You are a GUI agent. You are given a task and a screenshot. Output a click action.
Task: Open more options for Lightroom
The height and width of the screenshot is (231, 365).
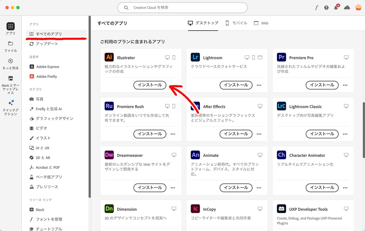[x=259, y=85]
